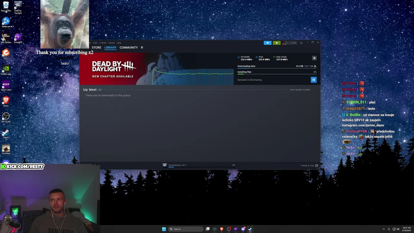
Task: Open Friends & Chat panel
Action: (x=309, y=166)
